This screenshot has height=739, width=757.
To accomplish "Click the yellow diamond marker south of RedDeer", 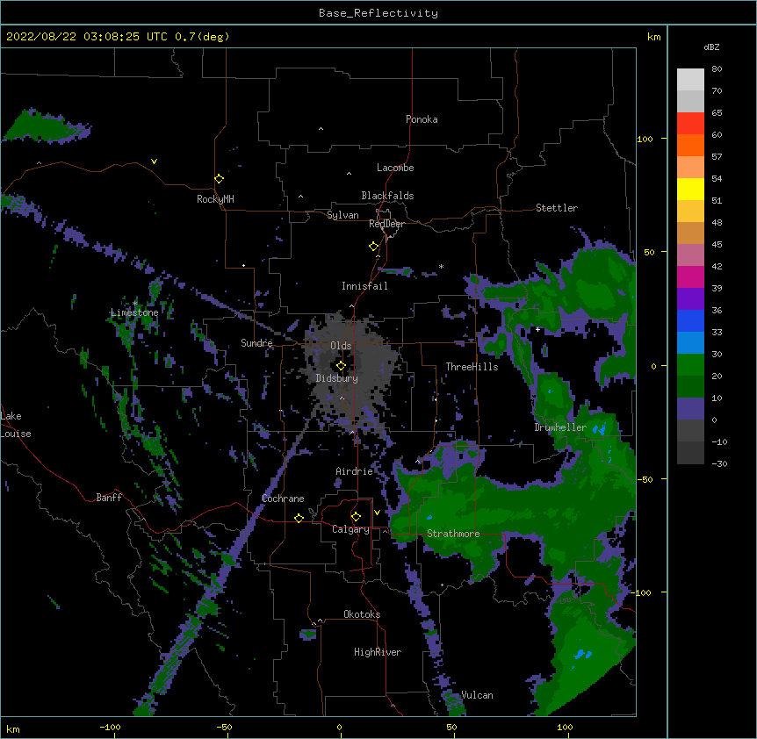I will pyautogui.click(x=373, y=246).
